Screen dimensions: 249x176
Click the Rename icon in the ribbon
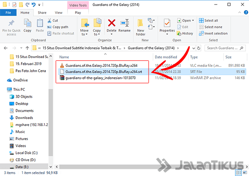124,23
